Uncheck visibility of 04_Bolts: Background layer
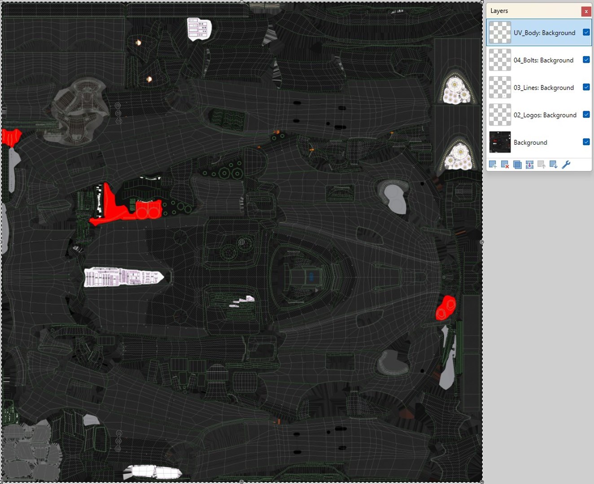Image resolution: width=594 pixels, height=484 pixels. click(x=586, y=60)
